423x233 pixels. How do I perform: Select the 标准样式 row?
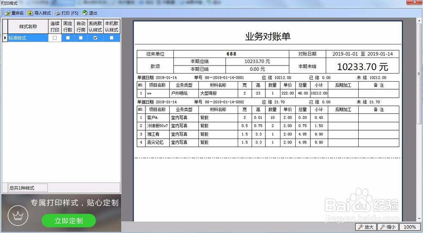(x=64, y=38)
